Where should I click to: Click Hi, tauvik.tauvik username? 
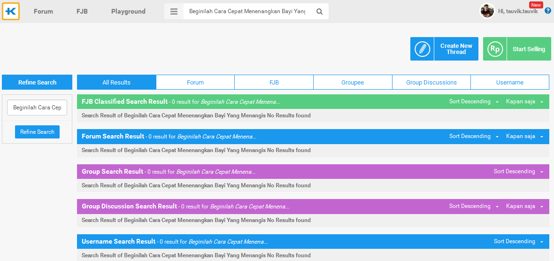(517, 11)
